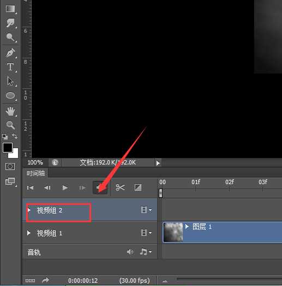
Task: Select the Gradient tool
Action: point(10,9)
